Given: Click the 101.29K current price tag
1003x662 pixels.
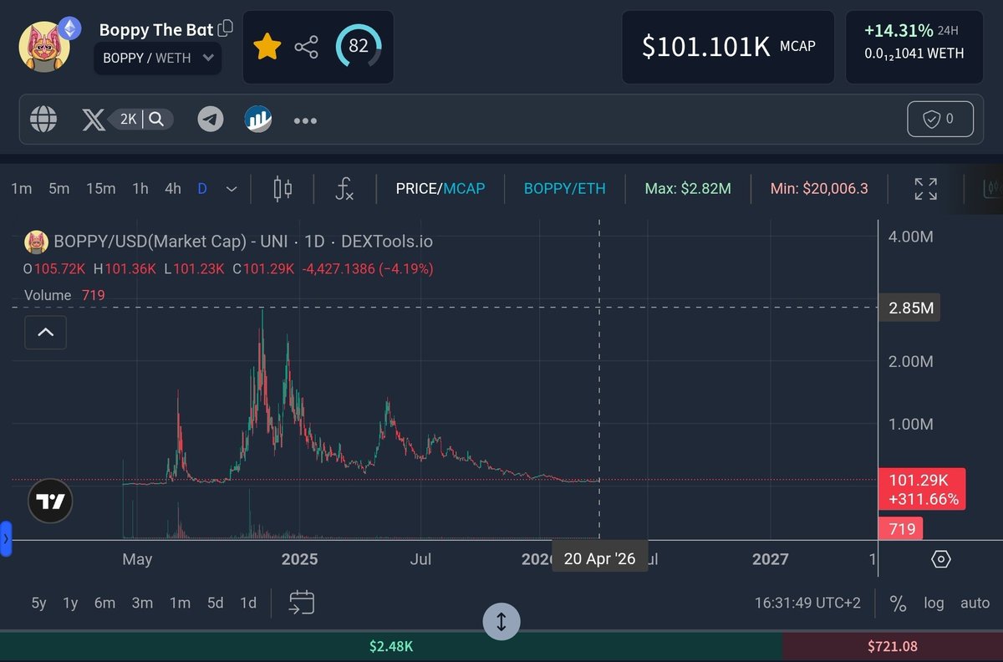Looking at the screenshot, I should point(922,491).
